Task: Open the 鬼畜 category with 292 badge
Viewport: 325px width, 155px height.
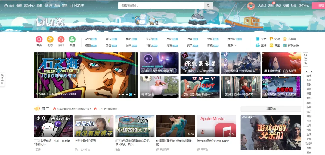Action: tap(172, 45)
